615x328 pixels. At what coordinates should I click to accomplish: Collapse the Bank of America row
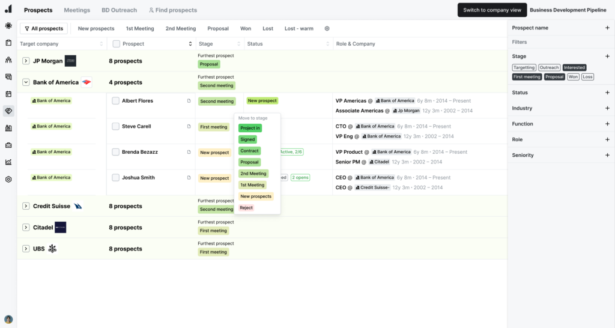tap(26, 82)
